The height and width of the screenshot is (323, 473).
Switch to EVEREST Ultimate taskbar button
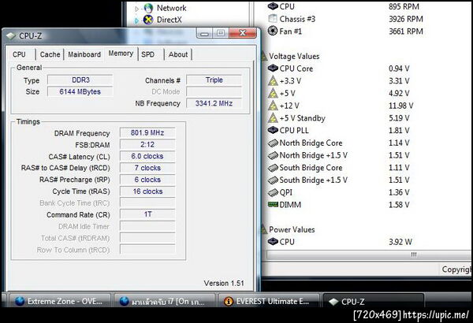point(269,301)
